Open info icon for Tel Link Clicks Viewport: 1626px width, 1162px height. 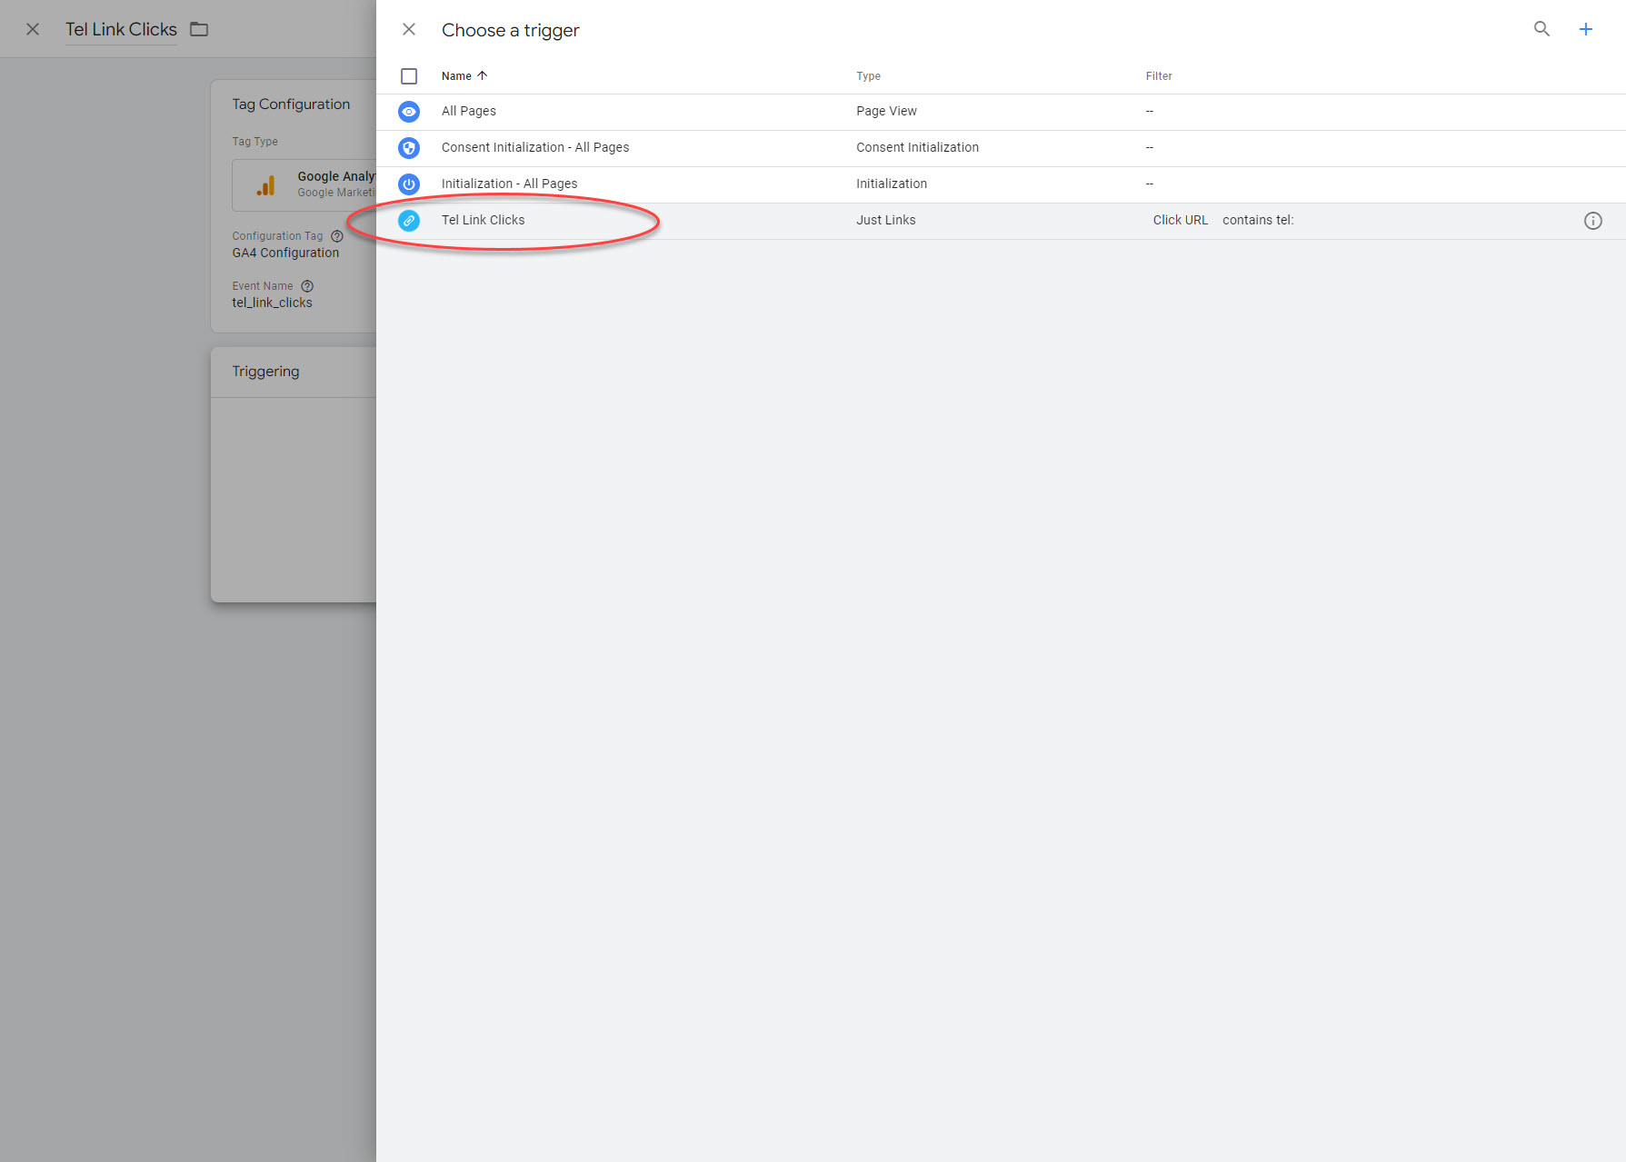[x=1592, y=221]
